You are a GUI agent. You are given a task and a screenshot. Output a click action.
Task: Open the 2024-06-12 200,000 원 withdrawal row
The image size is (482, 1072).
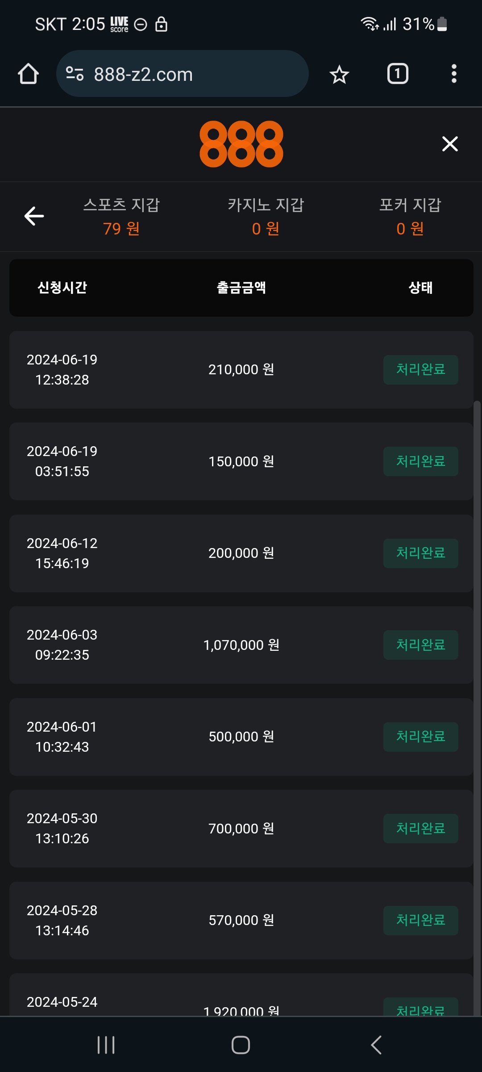pos(241,553)
